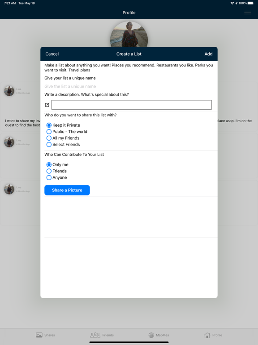Click the location arrow status icon
The image size is (258, 345).
236,3
